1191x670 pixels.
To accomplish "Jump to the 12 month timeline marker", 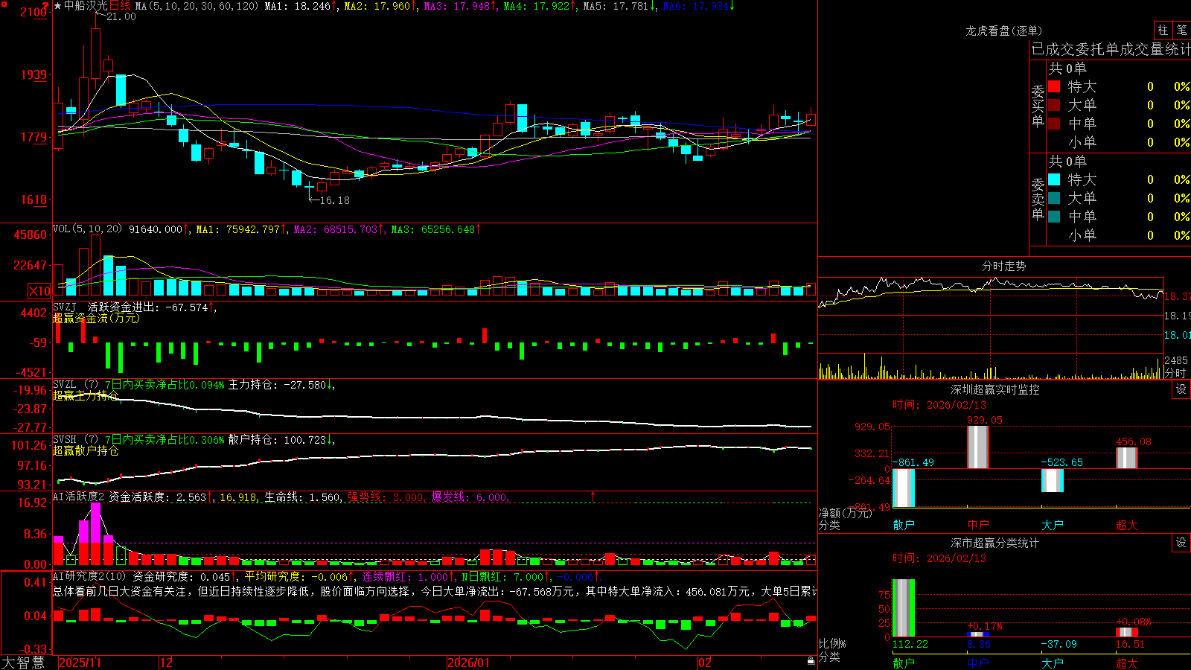I will (x=167, y=663).
